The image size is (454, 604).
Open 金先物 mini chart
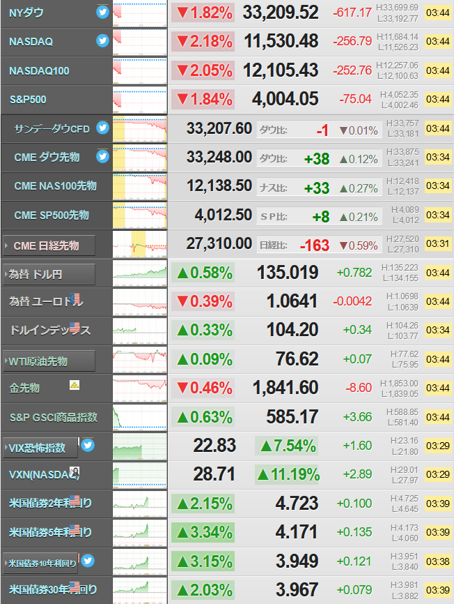[x=140, y=388]
